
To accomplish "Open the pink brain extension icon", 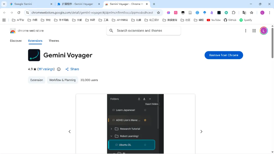I will (168, 13).
